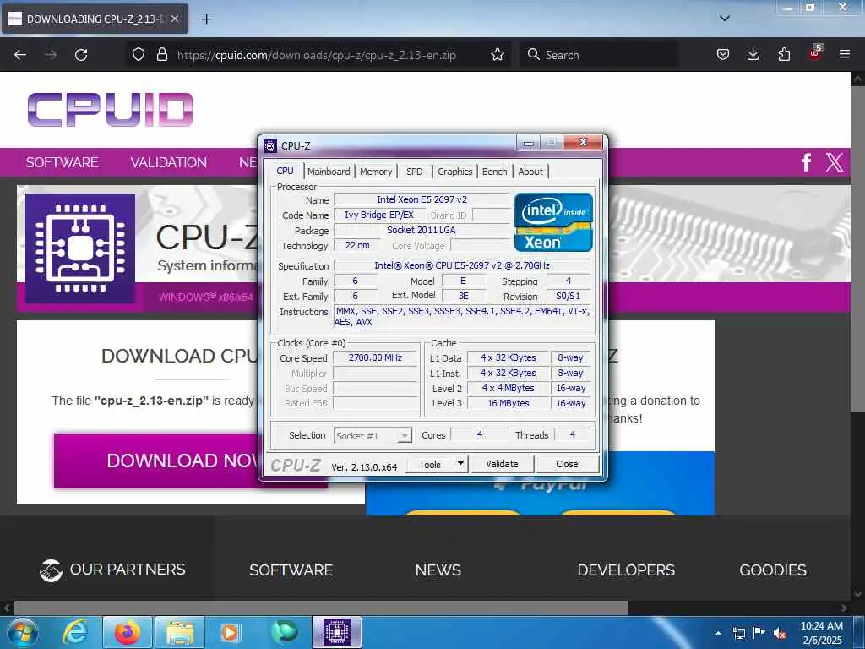Image resolution: width=865 pixels, height=649 pixels.
Task: Click the Package value Socket 2011 LGA
Action: [x=422, y=230]
